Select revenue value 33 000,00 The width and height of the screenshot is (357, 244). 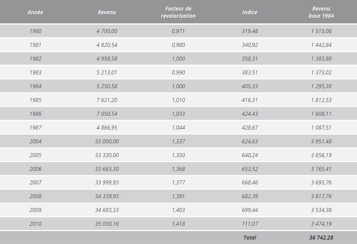pyautogui.click(x=107, y=141)
